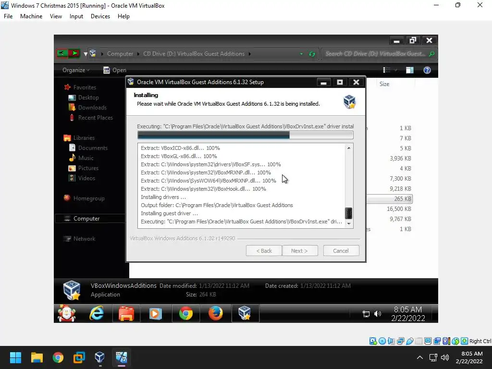Show hidden host tray icons chevron
This screenshot has width=492, height=369.
(419, 357)
